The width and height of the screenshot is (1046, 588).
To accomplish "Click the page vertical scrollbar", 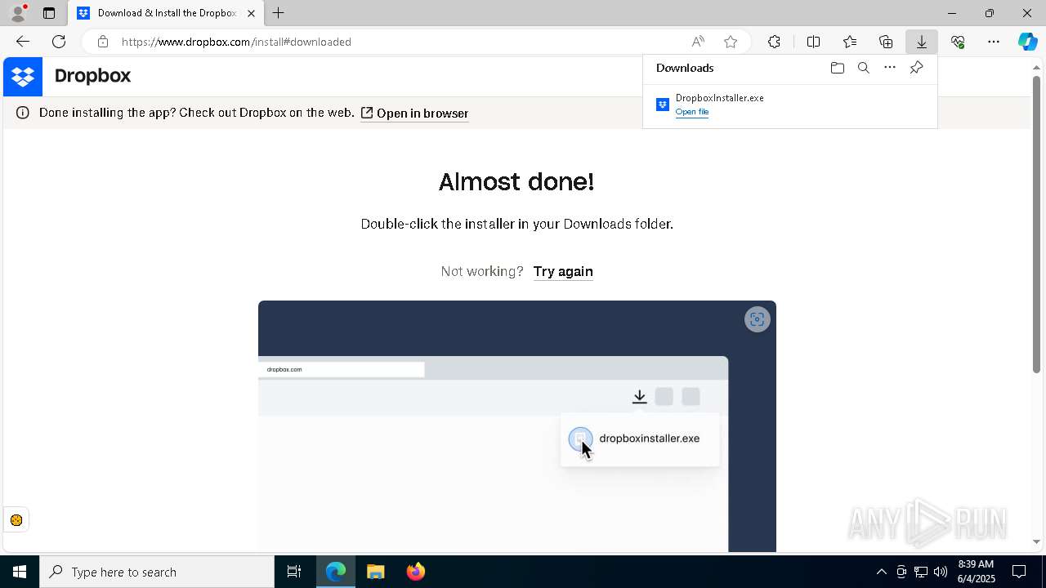I will (1036, 225).
